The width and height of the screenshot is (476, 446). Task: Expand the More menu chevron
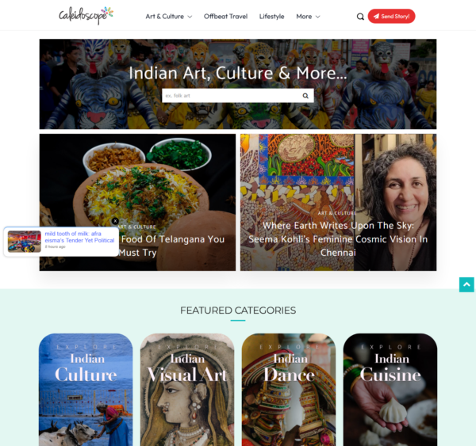pyautogui.click(x=318, y=17)
